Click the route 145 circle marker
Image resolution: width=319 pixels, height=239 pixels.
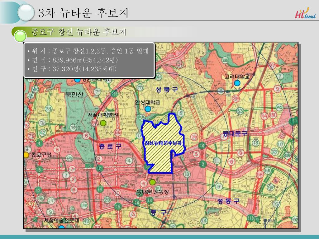click(279, 107)
